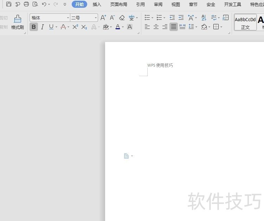Open the 安全 (Security) tab

(x=211, y=4)
